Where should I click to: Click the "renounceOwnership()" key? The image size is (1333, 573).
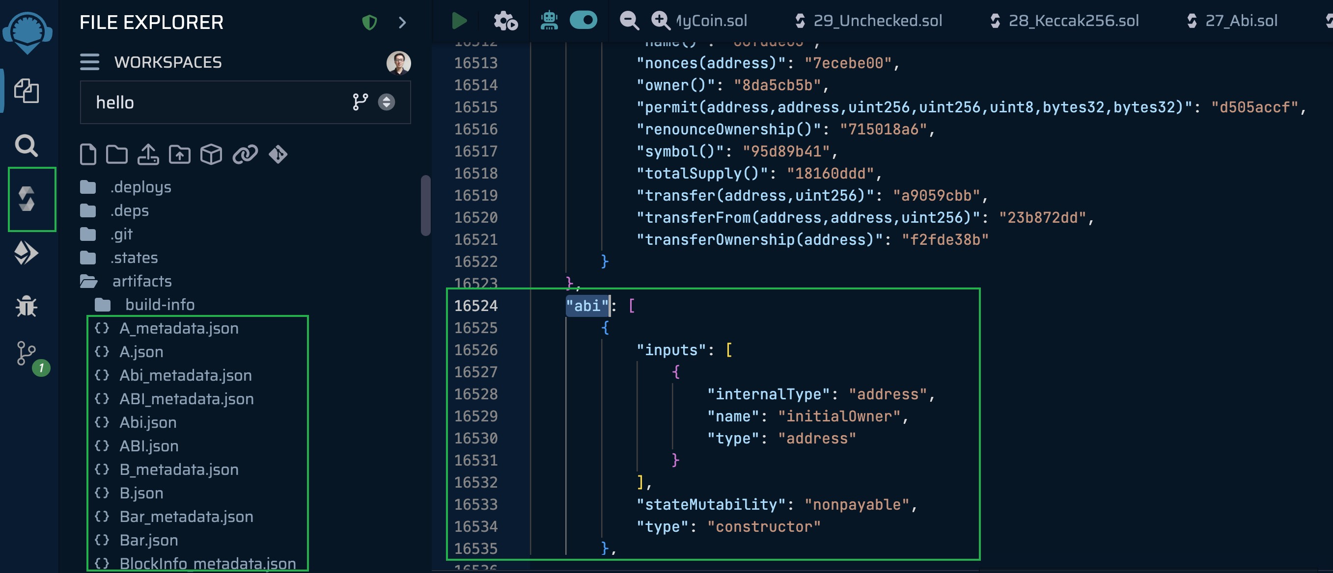[x=728, y=129]
